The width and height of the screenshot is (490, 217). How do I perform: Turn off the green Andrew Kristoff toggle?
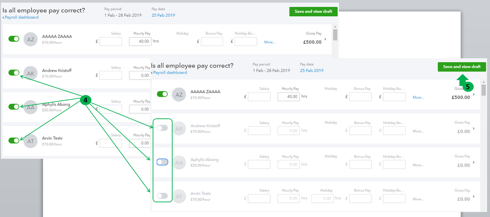tap(14, 73)
